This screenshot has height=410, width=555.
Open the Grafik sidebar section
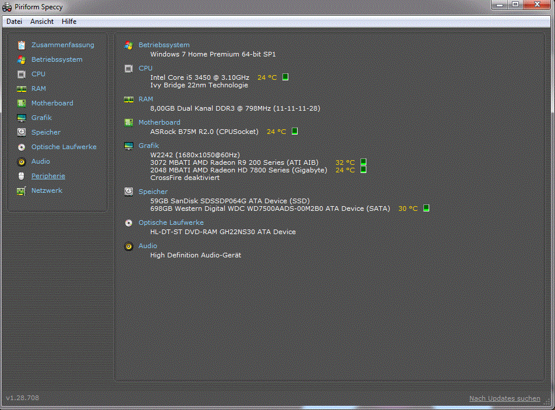point(41,118)
